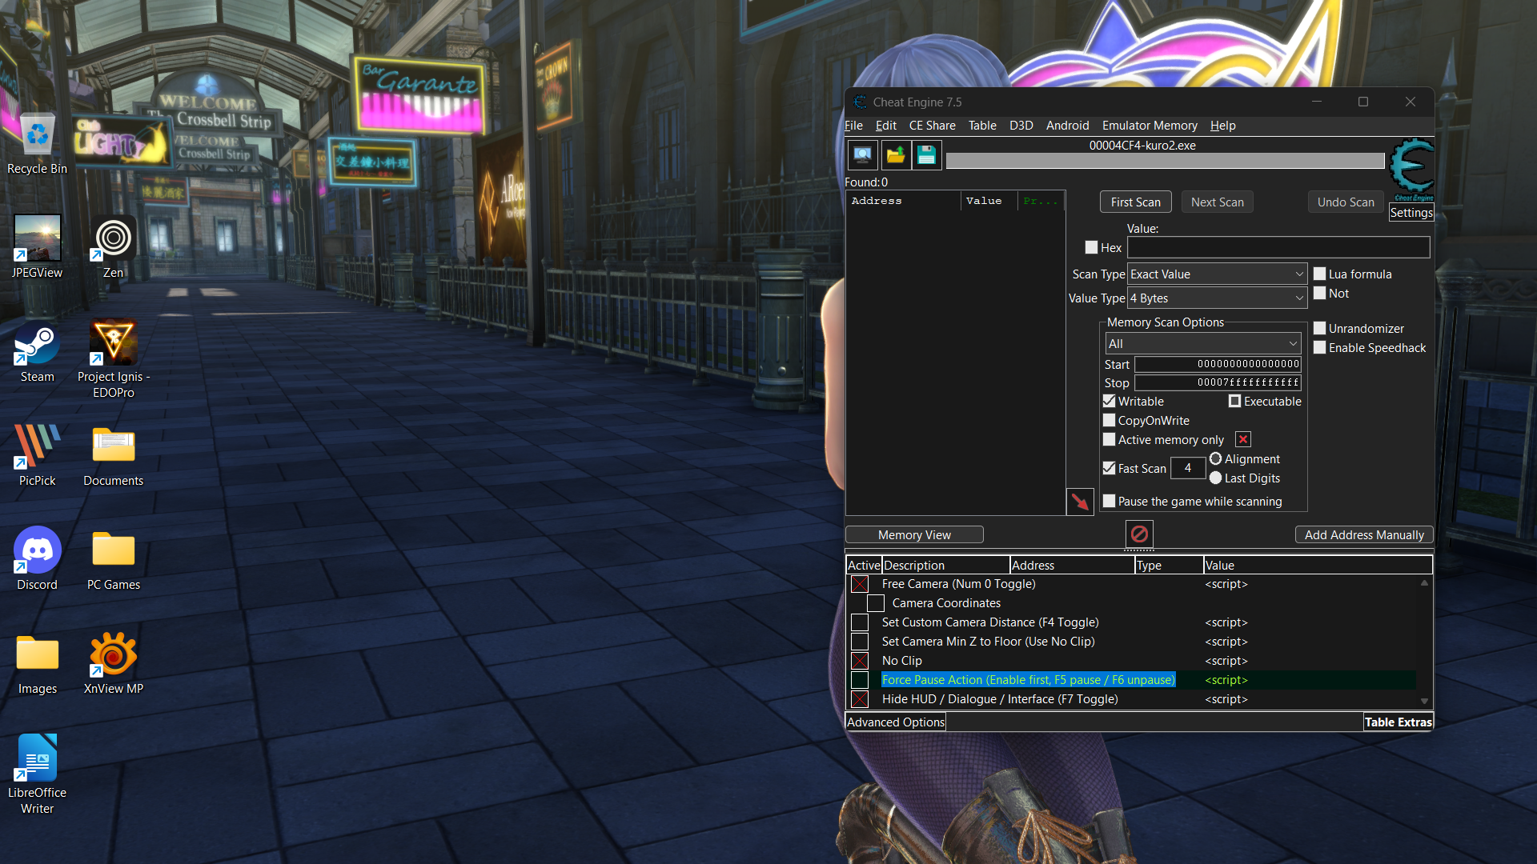Click the Stop address input field

tap(1218, 382)
